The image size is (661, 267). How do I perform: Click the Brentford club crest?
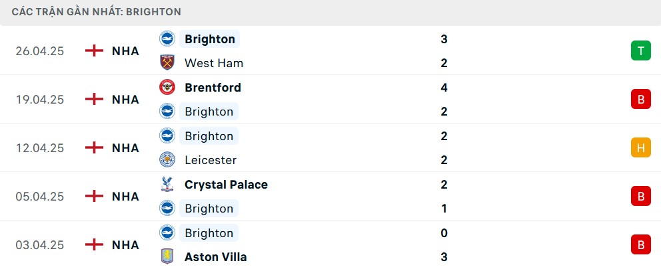tap(167, 87)
